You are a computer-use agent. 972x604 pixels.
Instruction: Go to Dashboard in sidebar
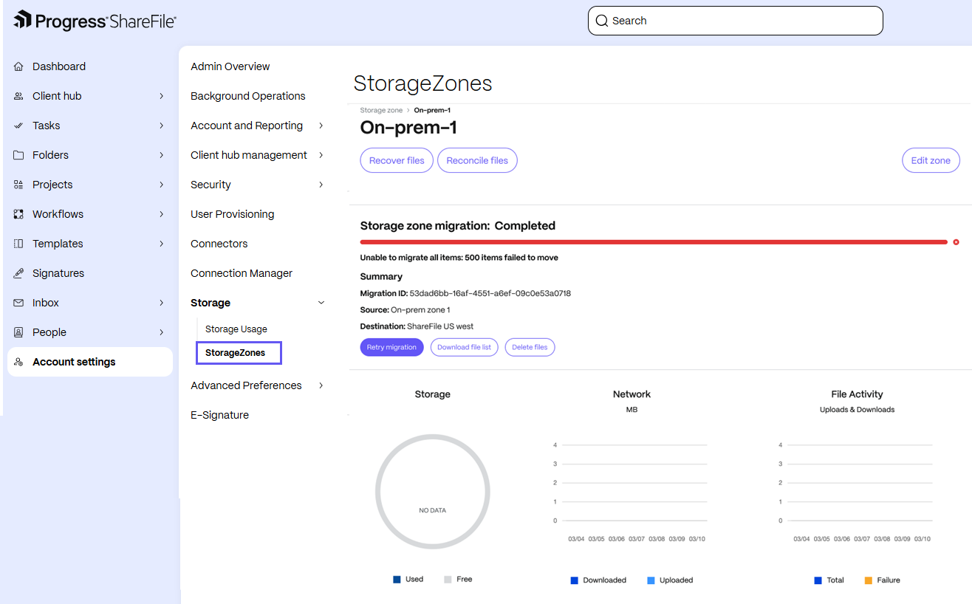point(59,66)
